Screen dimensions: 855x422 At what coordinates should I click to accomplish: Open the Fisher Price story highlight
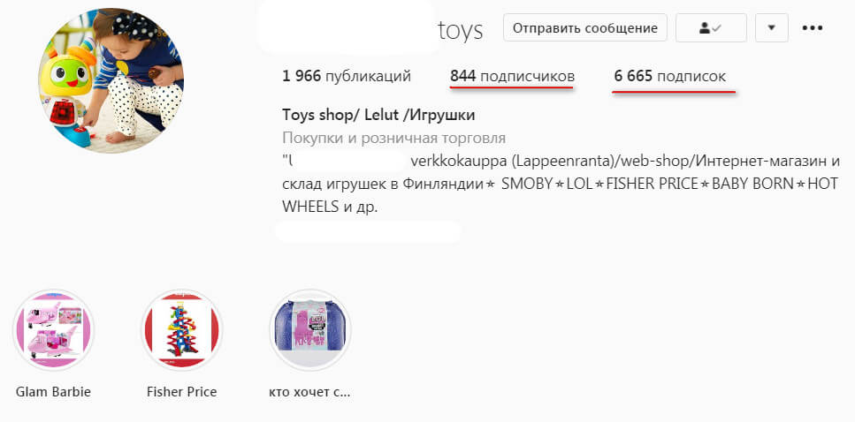181,331
